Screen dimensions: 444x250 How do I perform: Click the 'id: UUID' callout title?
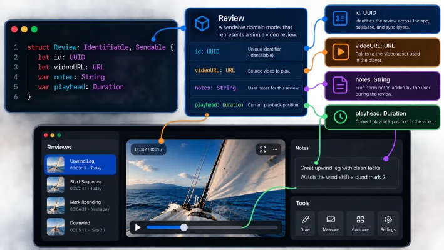366,13
